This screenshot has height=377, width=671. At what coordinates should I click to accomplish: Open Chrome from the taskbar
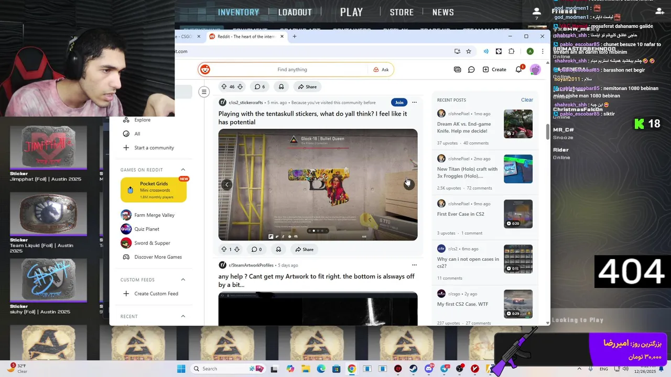(x=352, y=369)
